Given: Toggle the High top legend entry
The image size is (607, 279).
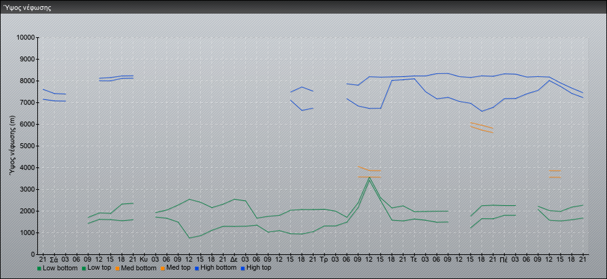Looking at the screenshot, I should tap(256, 268).
